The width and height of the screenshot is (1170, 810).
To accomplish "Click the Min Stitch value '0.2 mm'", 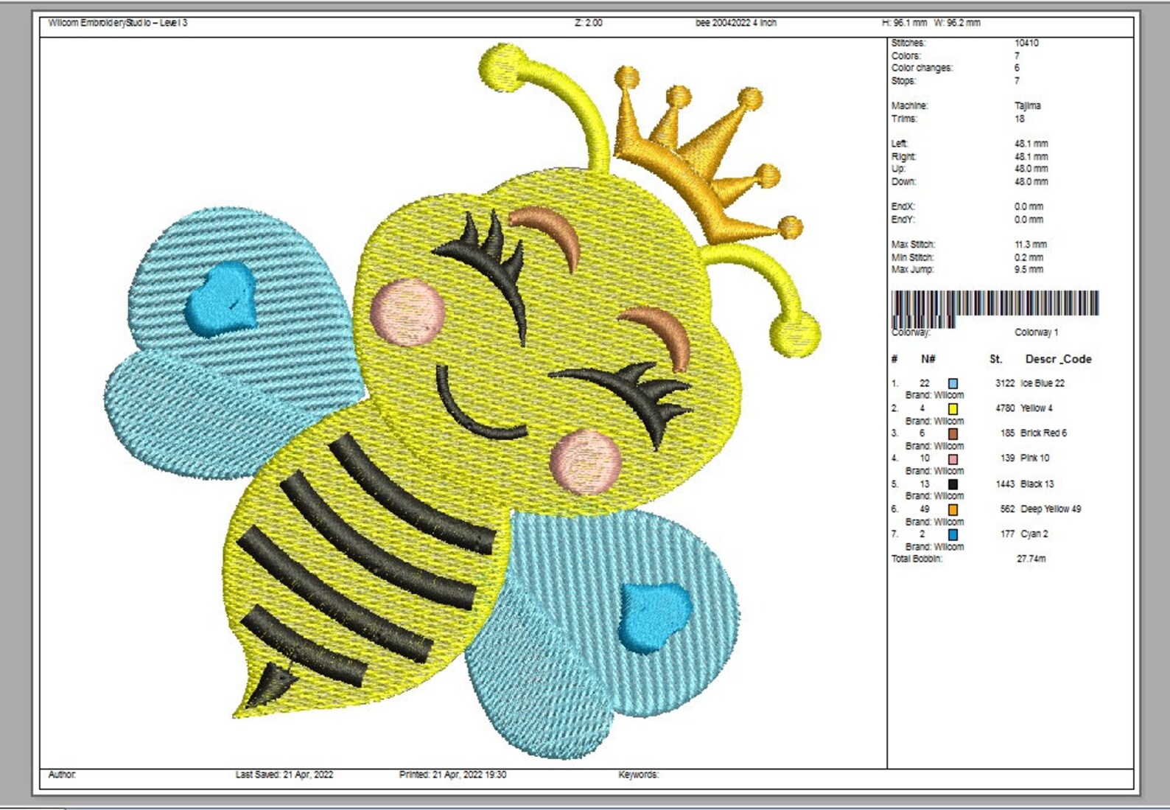I will 1029,257.
